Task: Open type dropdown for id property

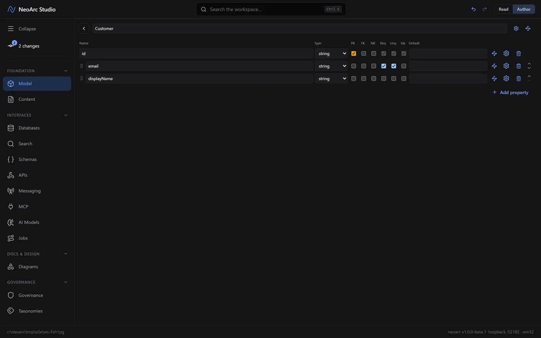Action: (x=331, y=53)
